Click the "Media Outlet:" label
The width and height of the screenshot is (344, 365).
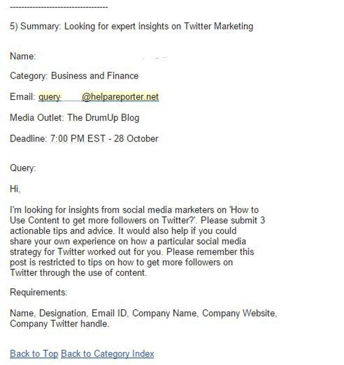37,118
